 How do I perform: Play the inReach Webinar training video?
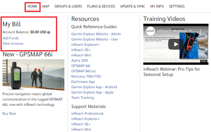click(176, 44)
